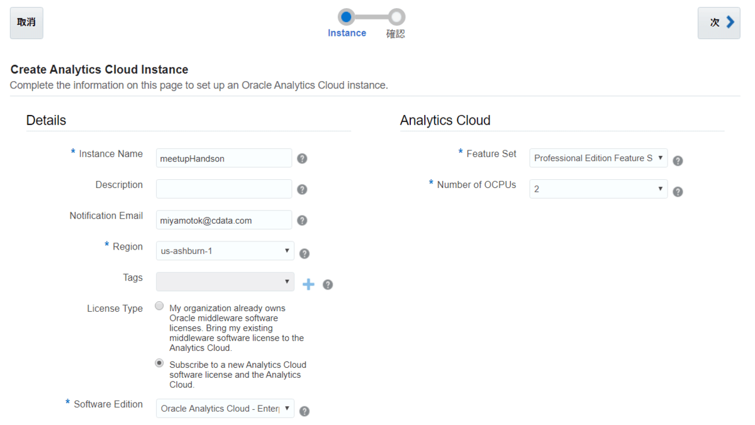Screen dimensions: 755x425
Task: Click help icon next to Instance Name
Action: coord(302,158)
